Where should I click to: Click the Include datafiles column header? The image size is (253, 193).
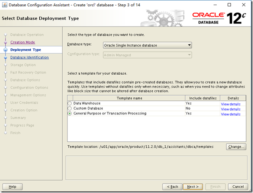pyautogui.click(x=203, y=98)
